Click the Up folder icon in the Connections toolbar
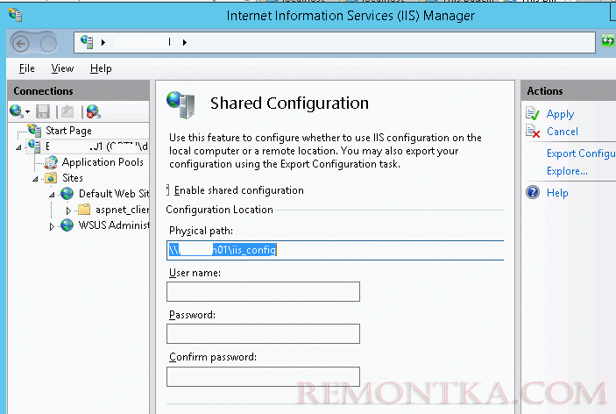Viewport: 616px width, 414px height. [x=67, y=111]
